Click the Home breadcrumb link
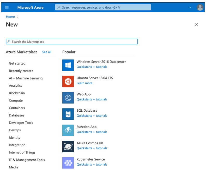The height and width of the screenshot is (170, 206). click(10, 17)
